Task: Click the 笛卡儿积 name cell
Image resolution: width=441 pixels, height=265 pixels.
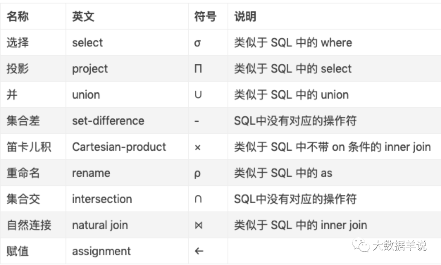Action: [x=29, y=147]
